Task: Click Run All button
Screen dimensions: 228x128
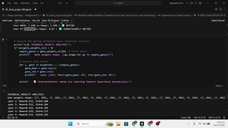Action: coord(36,21)
